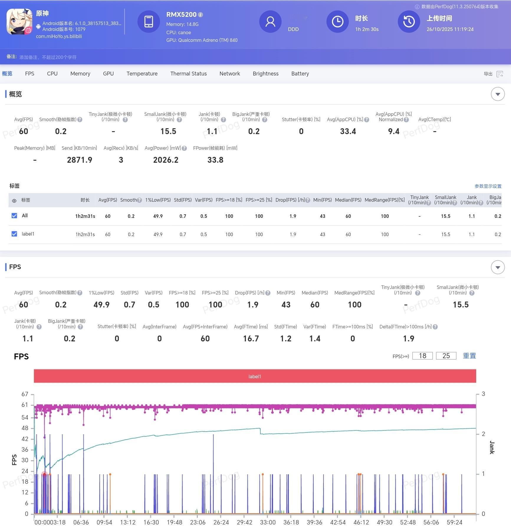Click the export document icon next to 导出
Image resolution: width=511 pixels, height=528 pixels.
click(500, 74)
